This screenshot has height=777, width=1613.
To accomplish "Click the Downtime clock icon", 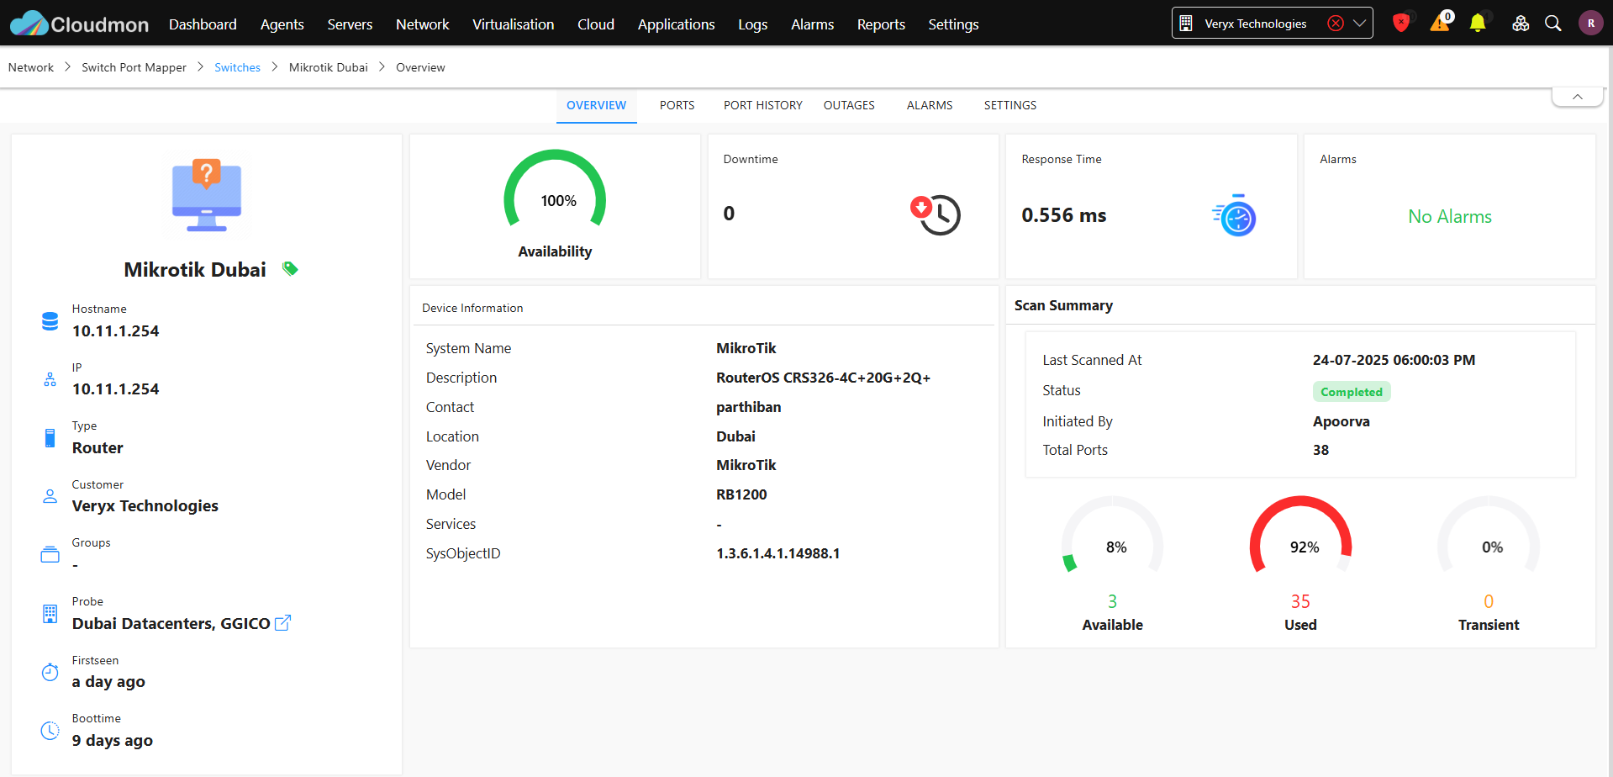I will point(936,215).
